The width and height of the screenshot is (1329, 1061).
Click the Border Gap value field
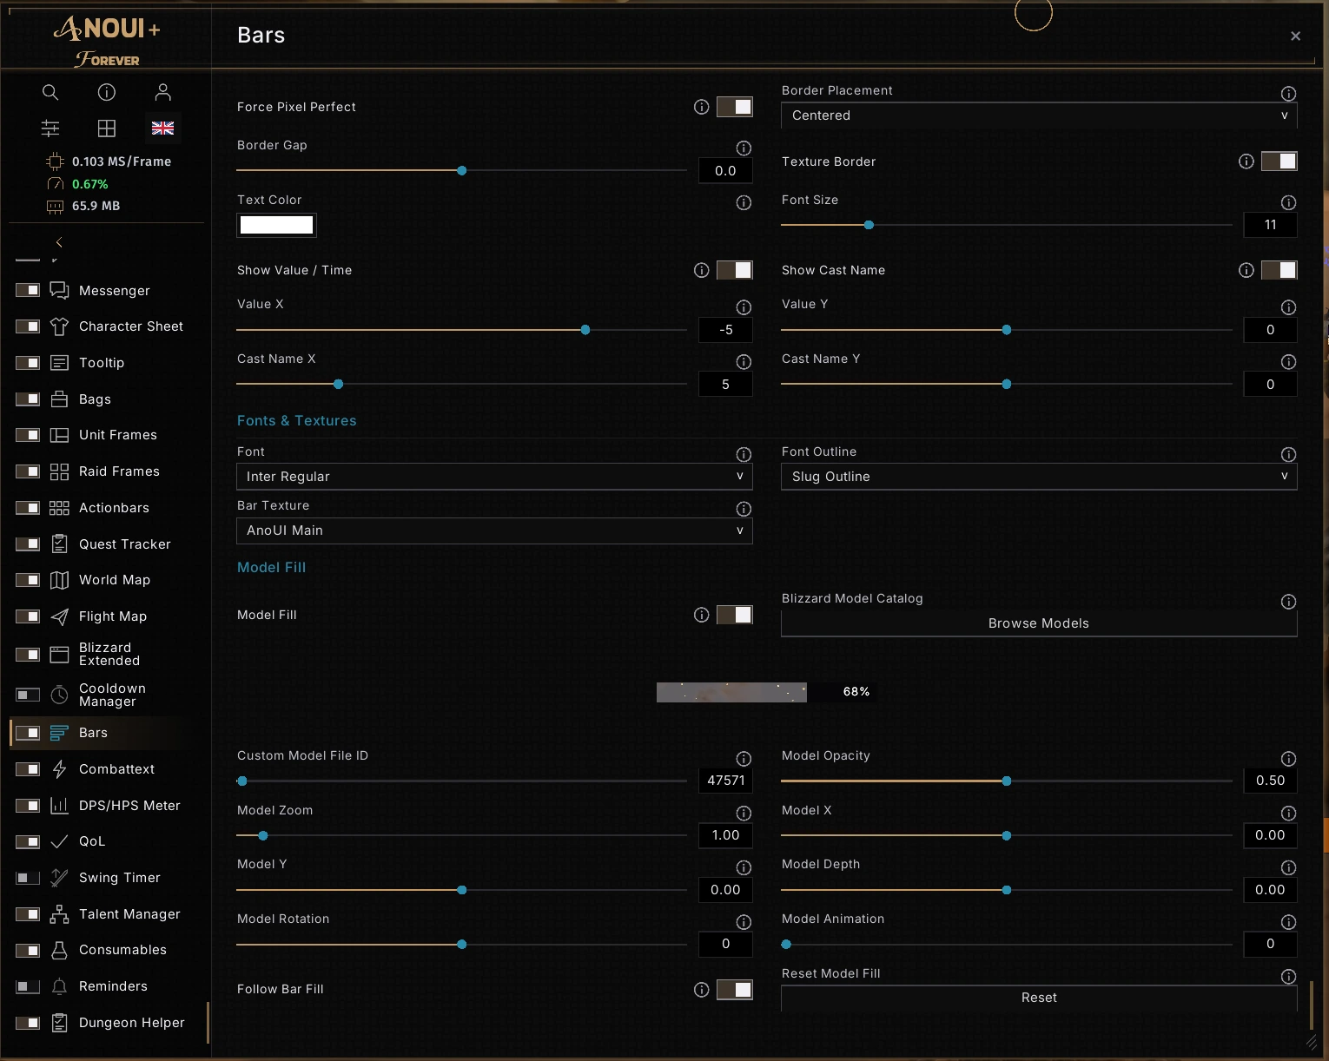[726, 171]
